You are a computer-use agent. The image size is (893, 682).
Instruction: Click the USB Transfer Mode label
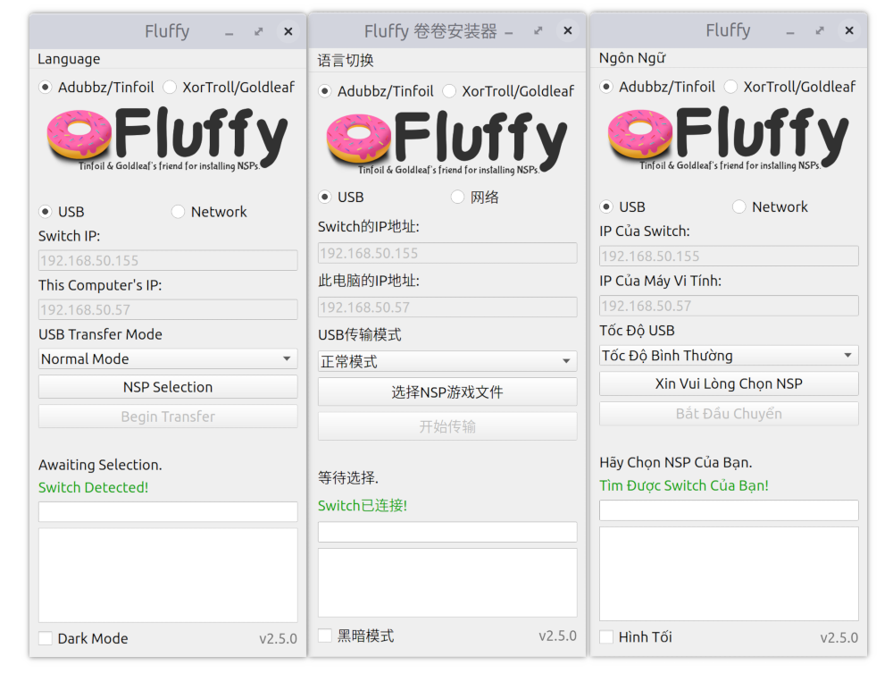100,334
